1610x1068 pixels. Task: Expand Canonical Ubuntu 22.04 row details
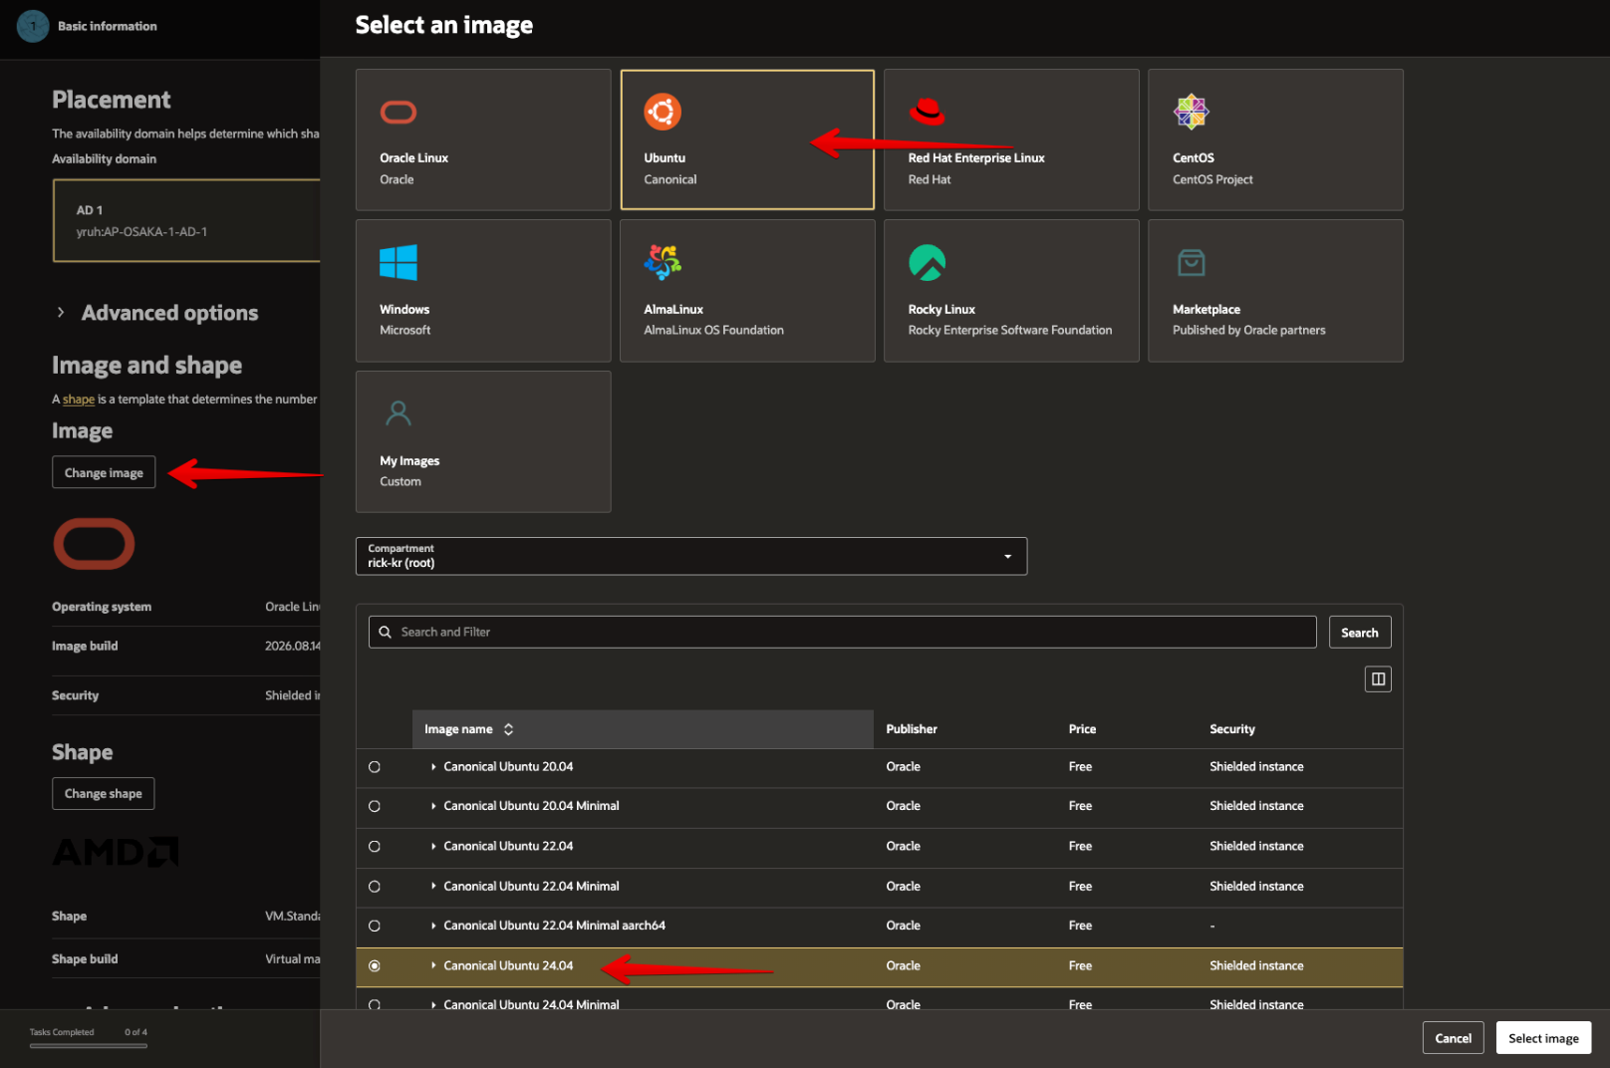point(433,847)
